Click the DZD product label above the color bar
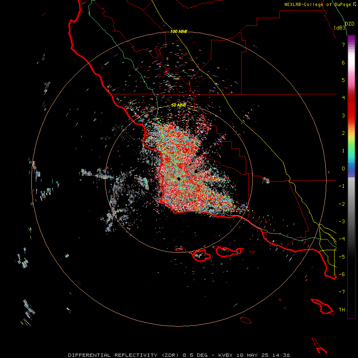Image resolution: width=358 pixels, height=358 pixels. tap(349, 24)
